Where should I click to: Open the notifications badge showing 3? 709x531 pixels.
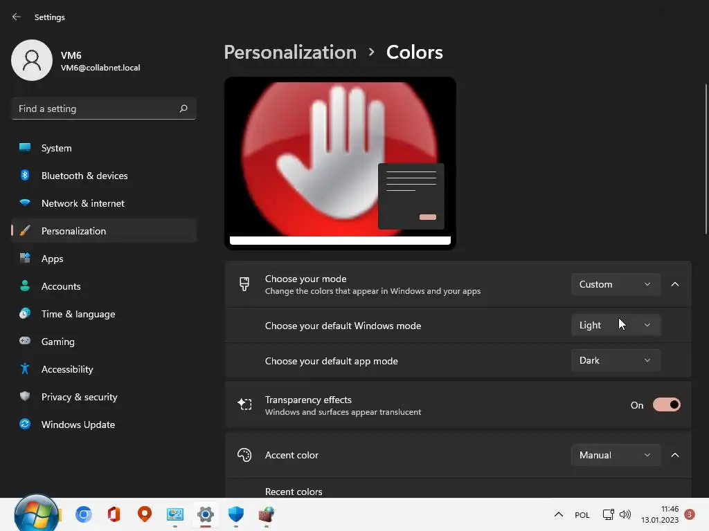tap(690, 514)
